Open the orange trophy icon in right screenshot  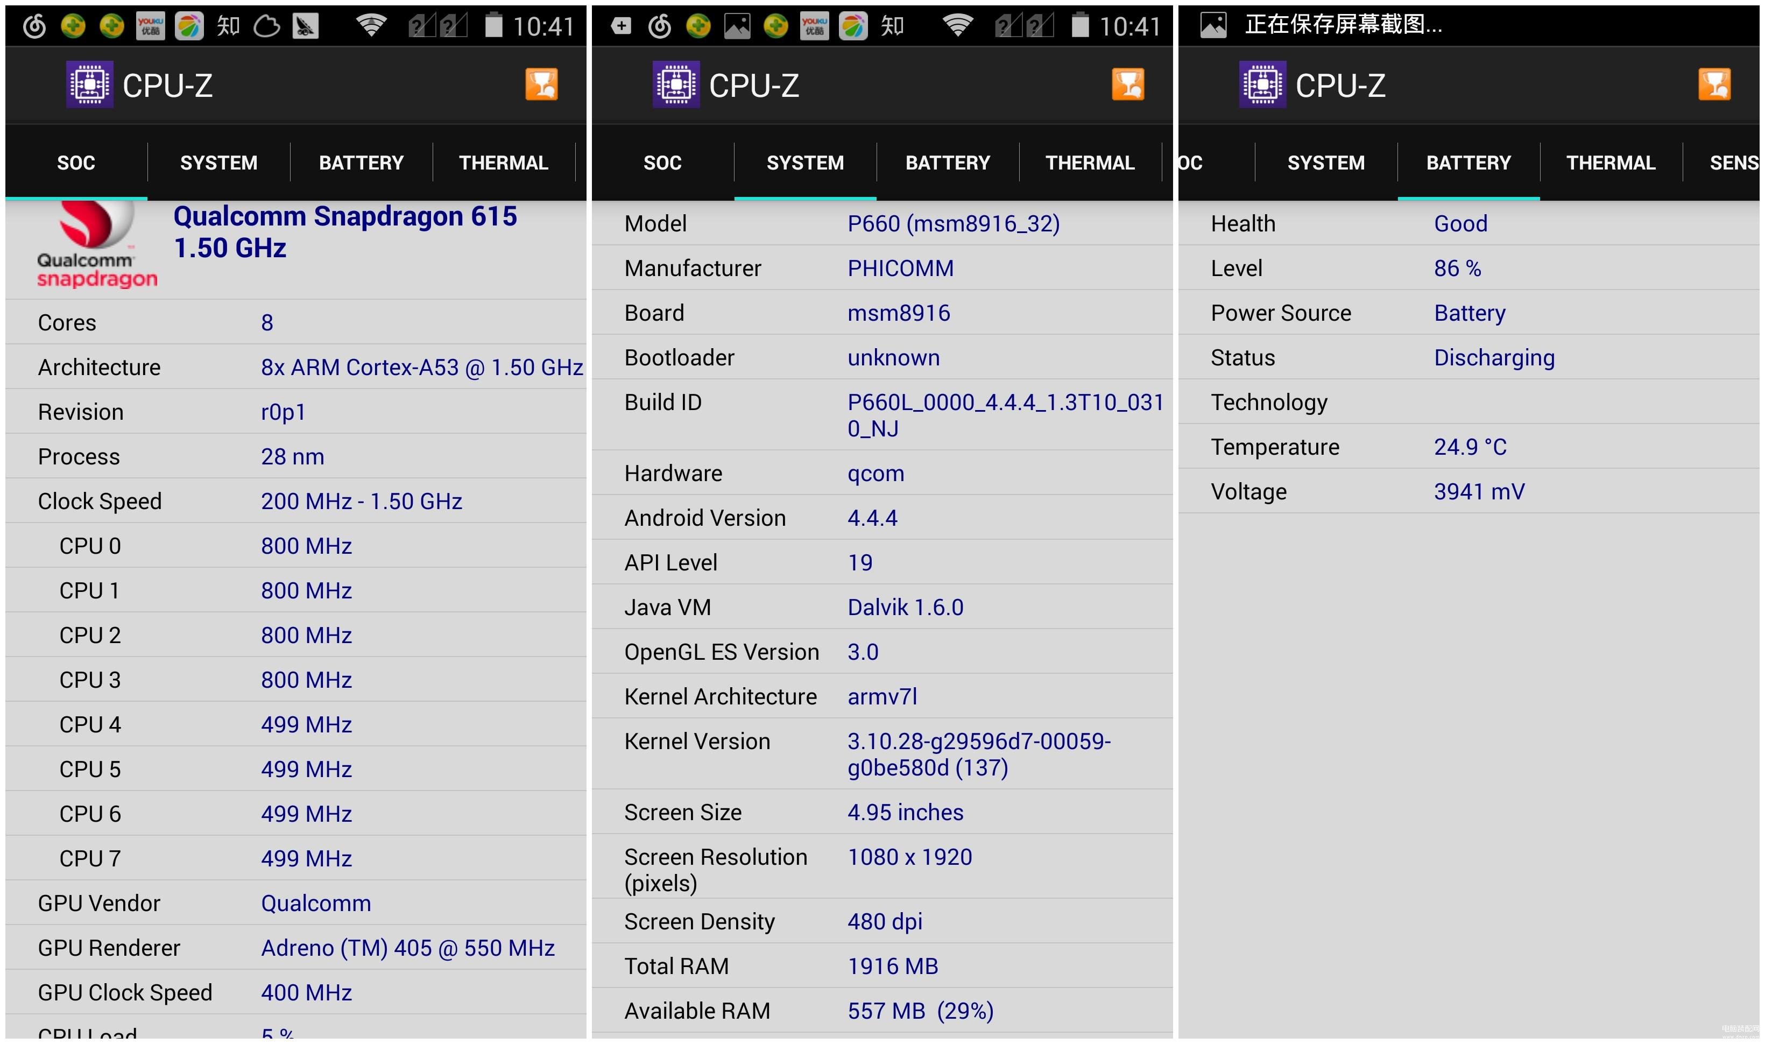[x=1715, y=84]
